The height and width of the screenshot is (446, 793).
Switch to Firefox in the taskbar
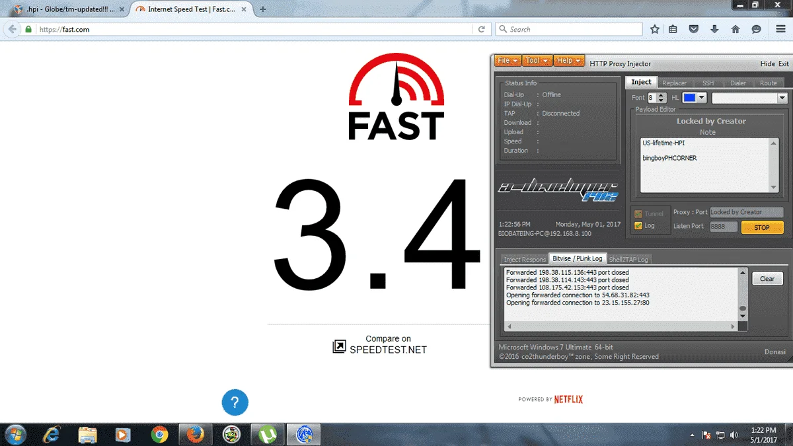[x=194, y=434]
